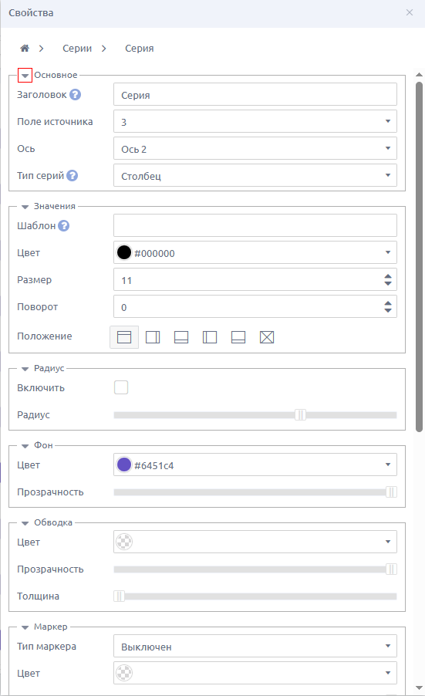This screenshot has width=425, height=696.
Task: Enable the Включить radius checkbox
Action: click(x=121, y=387)
